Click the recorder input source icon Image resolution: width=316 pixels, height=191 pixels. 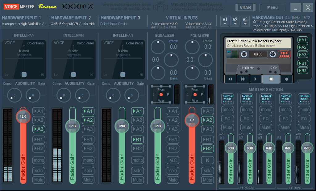tap(284, 54)
